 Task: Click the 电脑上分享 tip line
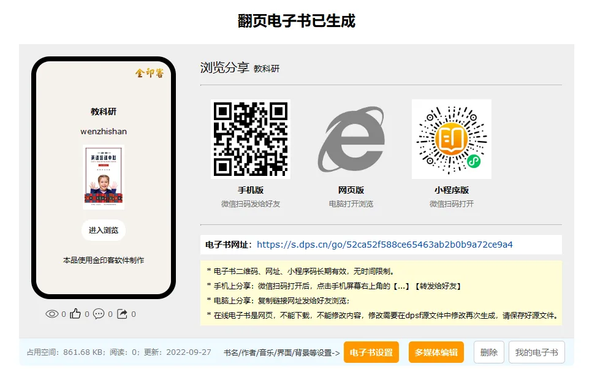click(278, 301)
